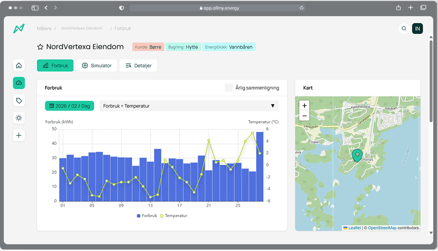Zoom in on the map
The image size is (438, 251).
click(x=305, y=105)
